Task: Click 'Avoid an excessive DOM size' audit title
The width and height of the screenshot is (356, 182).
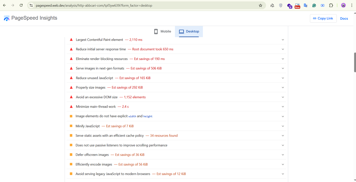Action: (97, 97)
